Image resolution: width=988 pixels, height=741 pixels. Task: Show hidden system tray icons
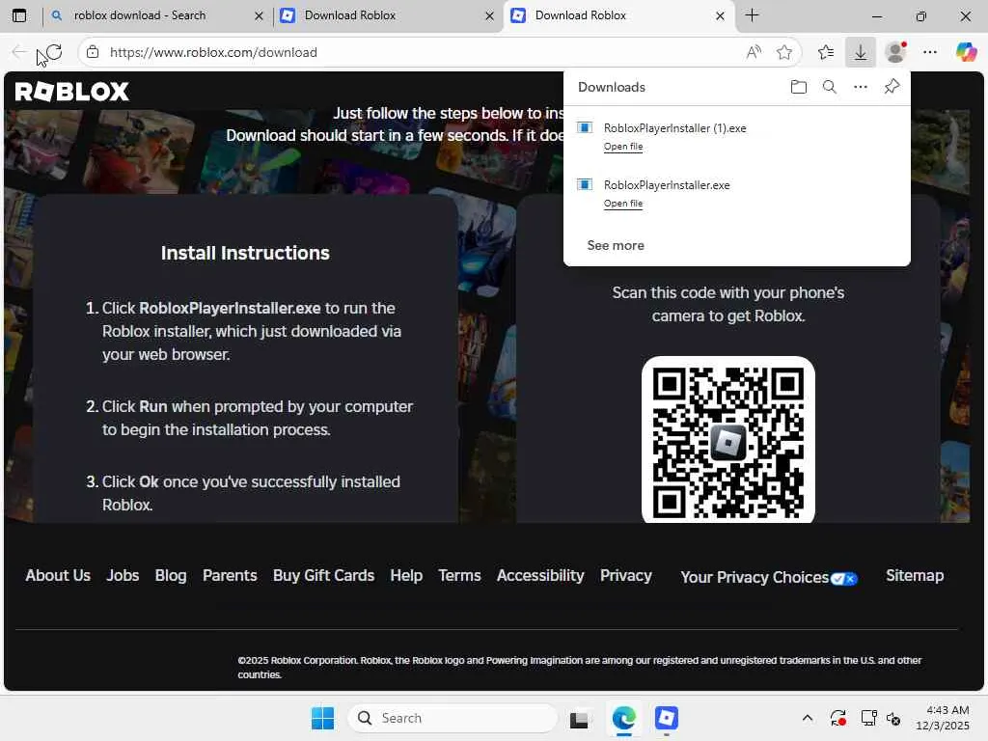pyautogui.click(x=808, y=718)
